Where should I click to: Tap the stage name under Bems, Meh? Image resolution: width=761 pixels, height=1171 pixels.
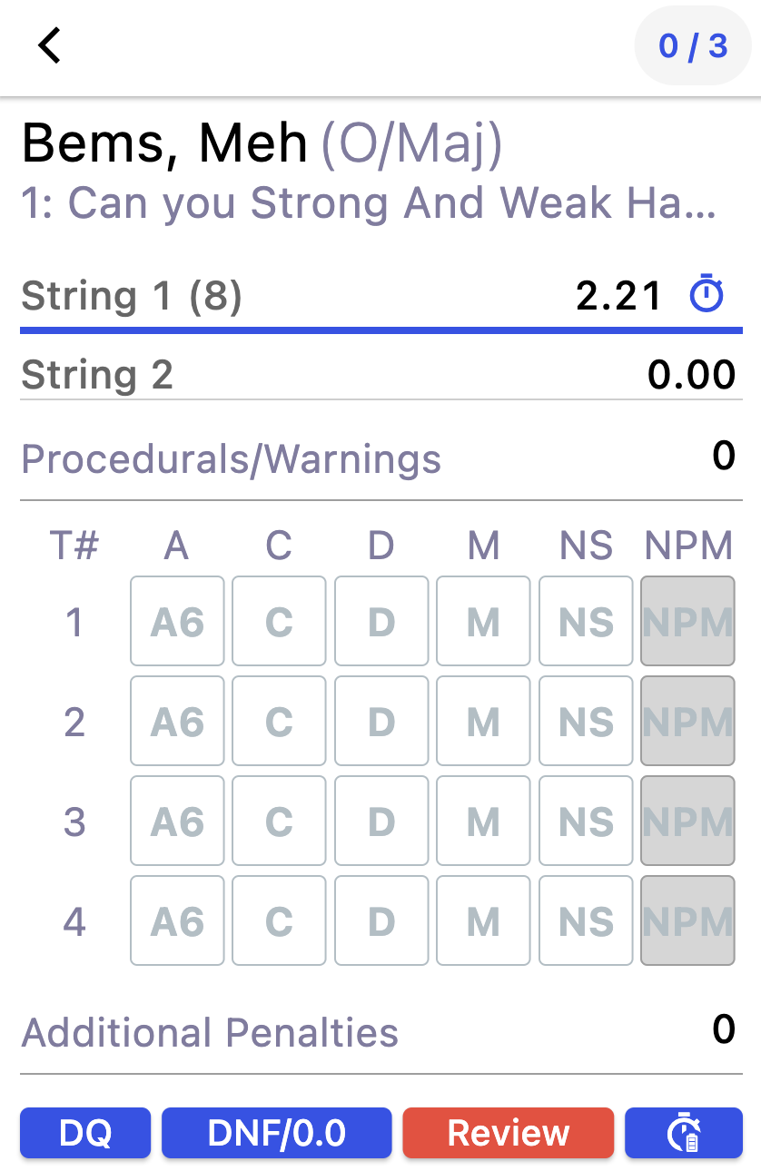tap(369, 203)
